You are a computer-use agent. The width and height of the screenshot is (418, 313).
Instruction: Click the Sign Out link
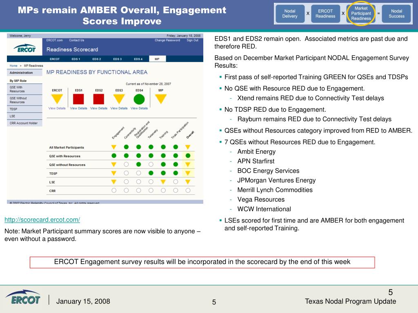[193, 40]
